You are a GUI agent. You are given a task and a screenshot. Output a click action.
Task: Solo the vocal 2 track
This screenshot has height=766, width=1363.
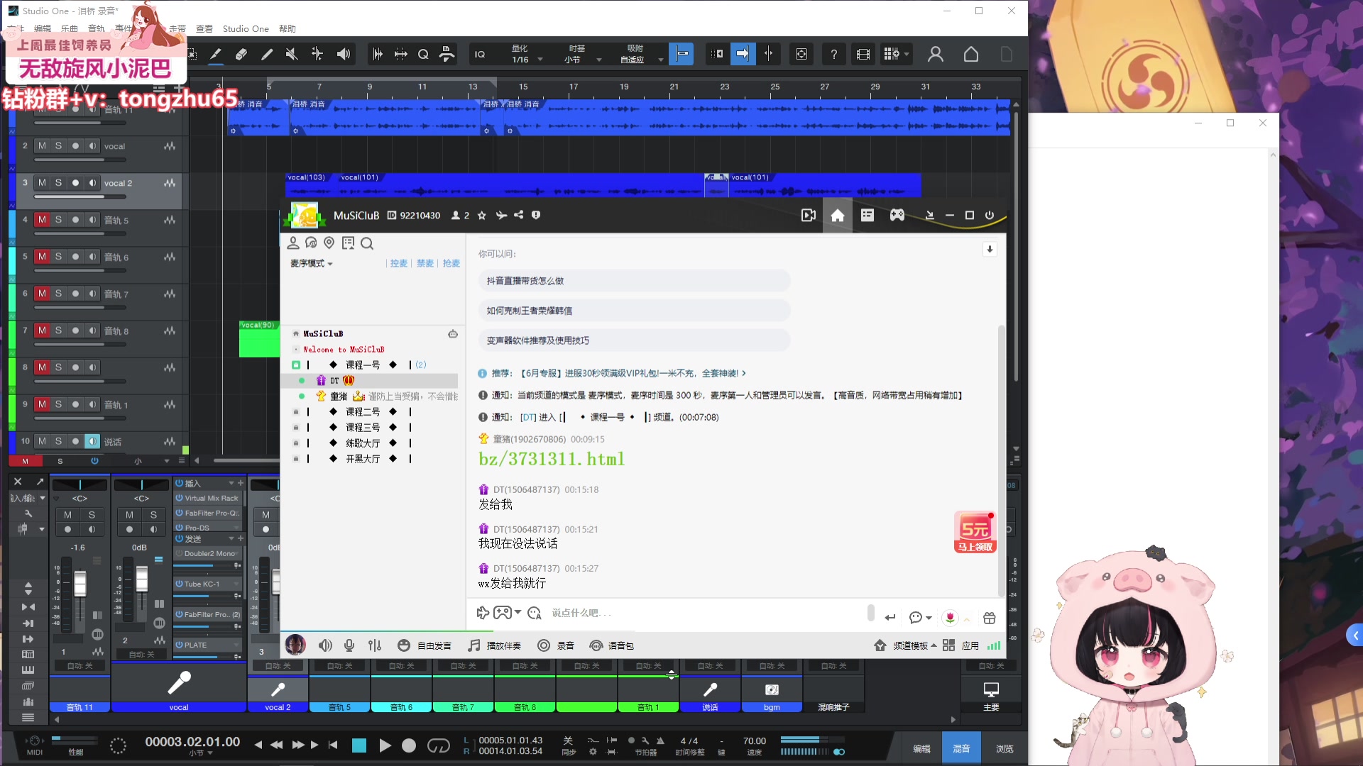click(58, 183)
